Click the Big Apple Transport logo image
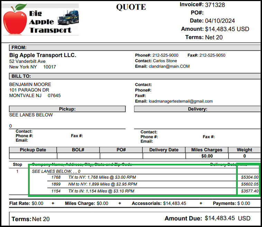The height and width of the screenshot is (227, 262). (x=40, y=19)
